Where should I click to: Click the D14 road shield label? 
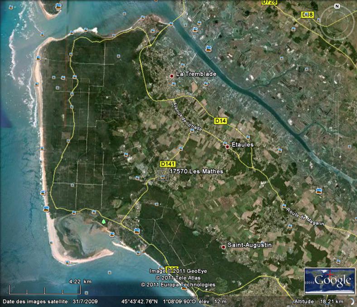(x=220, y=121)
